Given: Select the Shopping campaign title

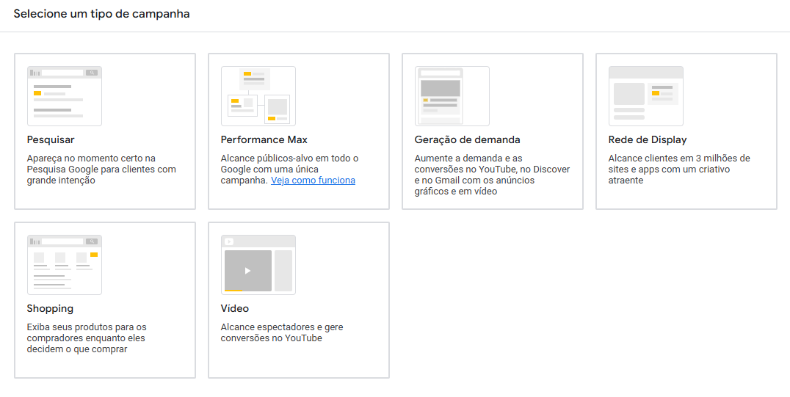Looking at the screenshot, I should tap(50, 308).
